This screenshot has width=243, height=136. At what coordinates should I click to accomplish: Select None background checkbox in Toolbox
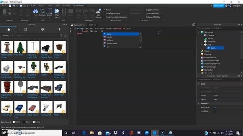point(34,122)
